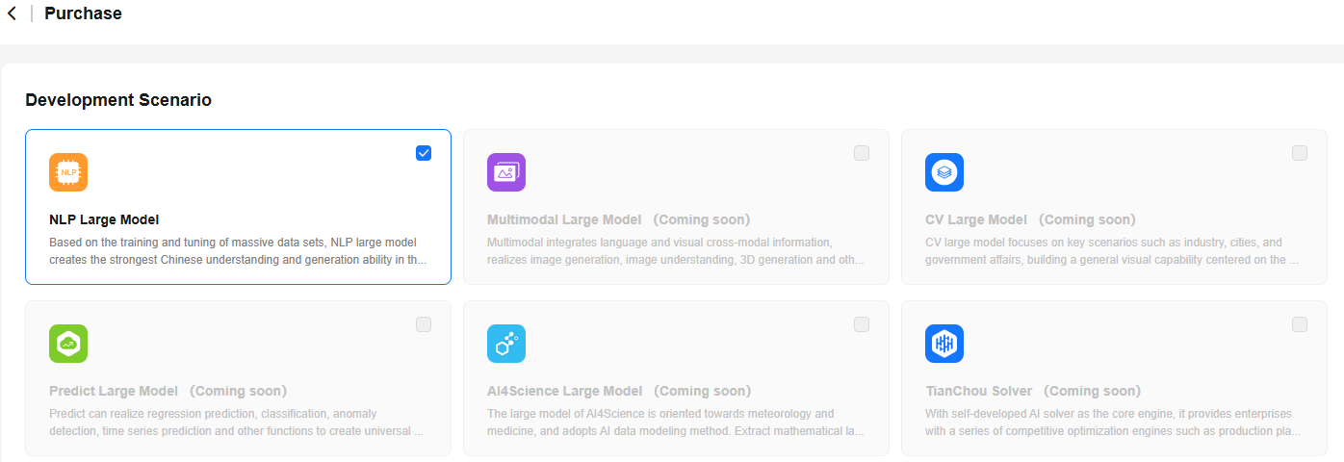Tick the AI4Science Large Model checkbox
The width and height of the screenshot is (1344, 462).
[x=862, y=324]
